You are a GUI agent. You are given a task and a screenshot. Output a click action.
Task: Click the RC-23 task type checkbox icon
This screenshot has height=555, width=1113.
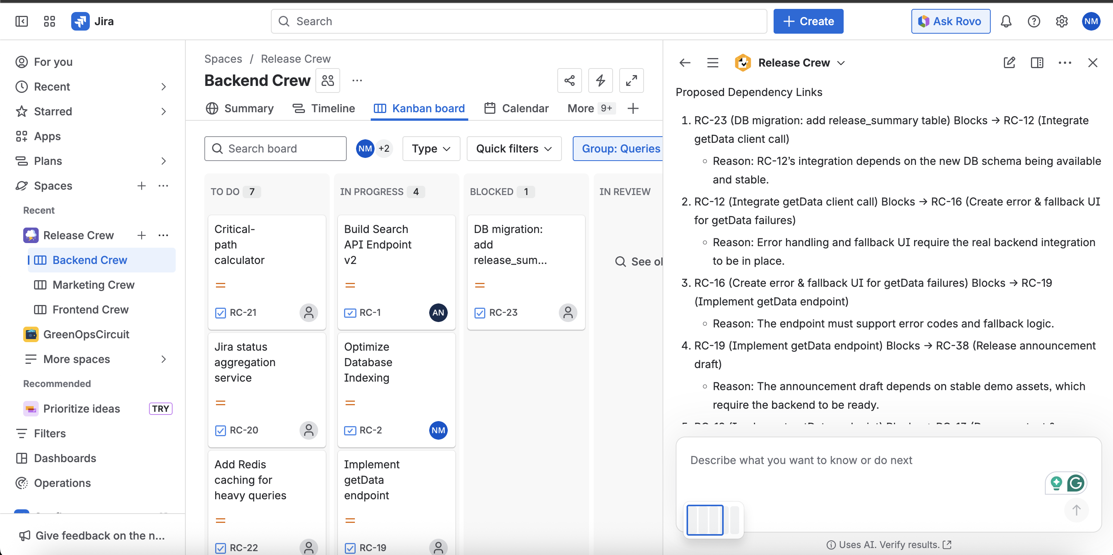[x=479, y=312]
